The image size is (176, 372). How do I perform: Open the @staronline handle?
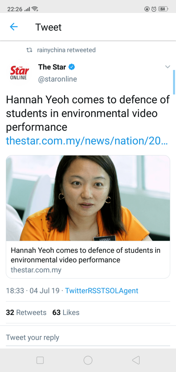pos(57,79)
